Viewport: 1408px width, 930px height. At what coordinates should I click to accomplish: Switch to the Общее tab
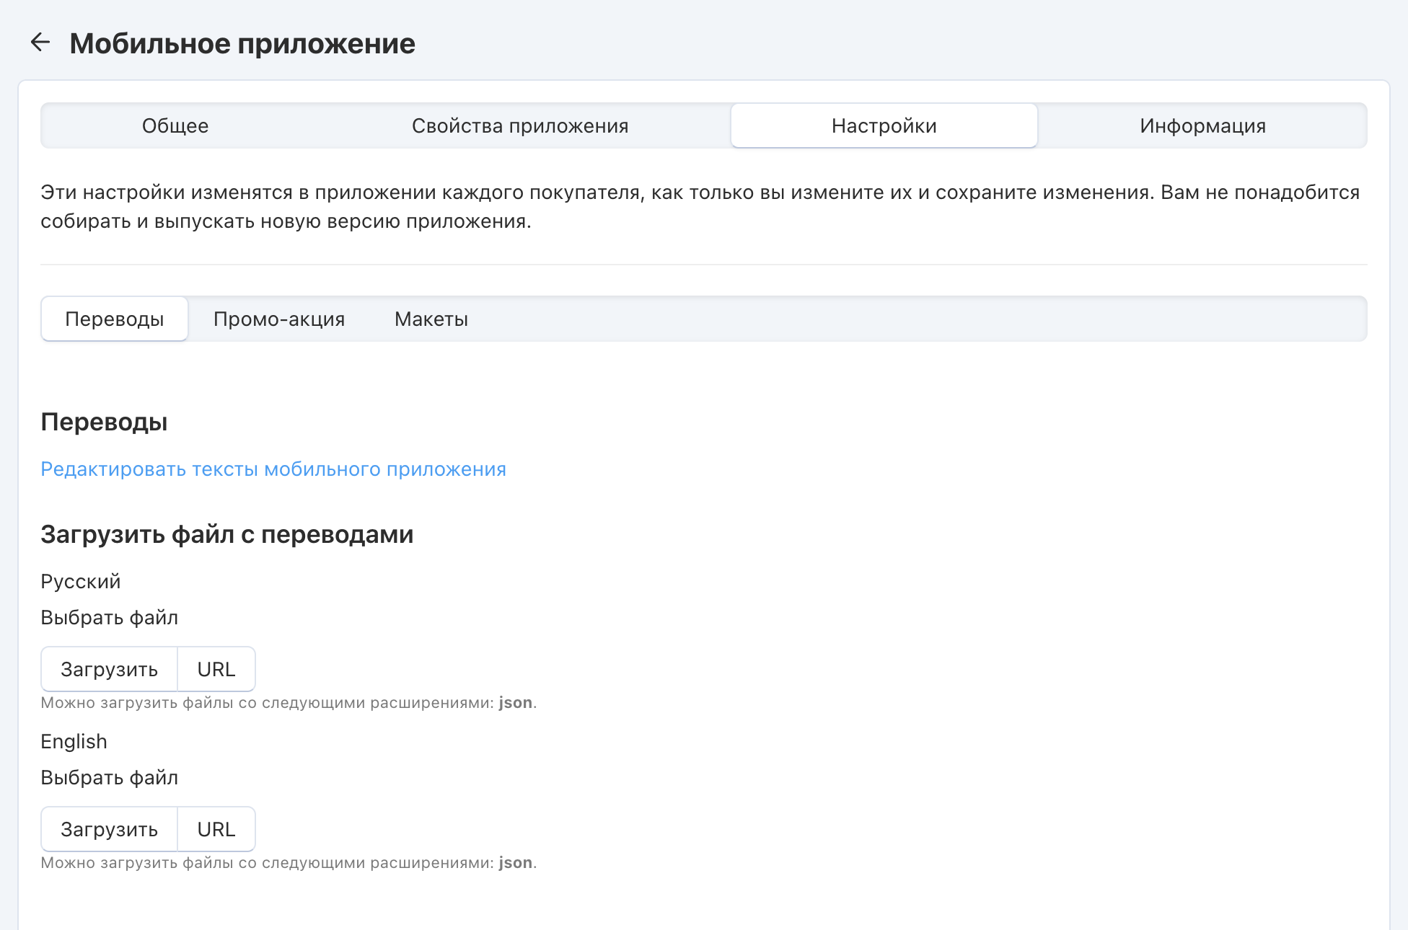tap(175, 126)
